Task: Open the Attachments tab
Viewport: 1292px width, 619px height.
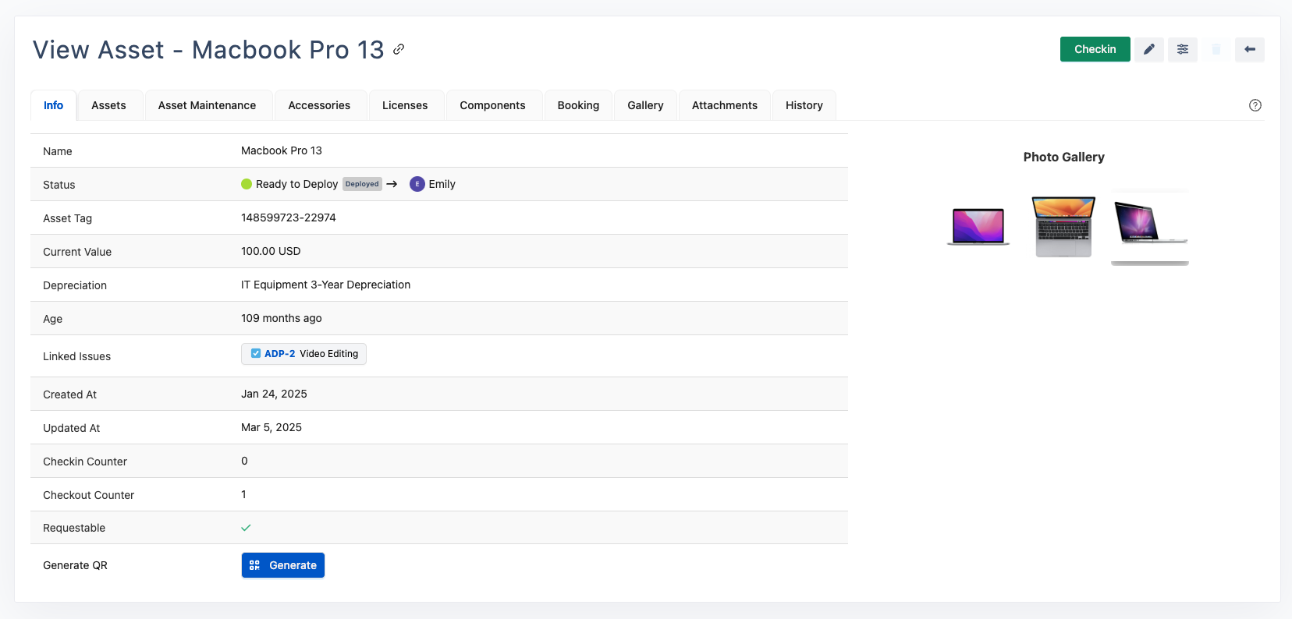Action: tap(724, 105)
